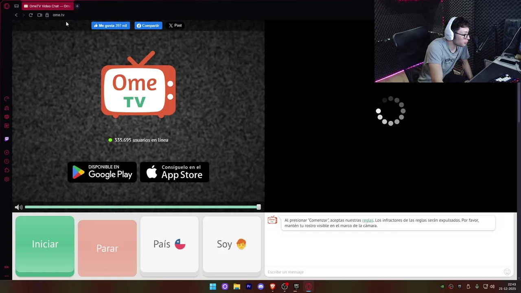Open Discord from the taskbar
The height and width of the screenshot is (293, 521).
coord(261,286)
